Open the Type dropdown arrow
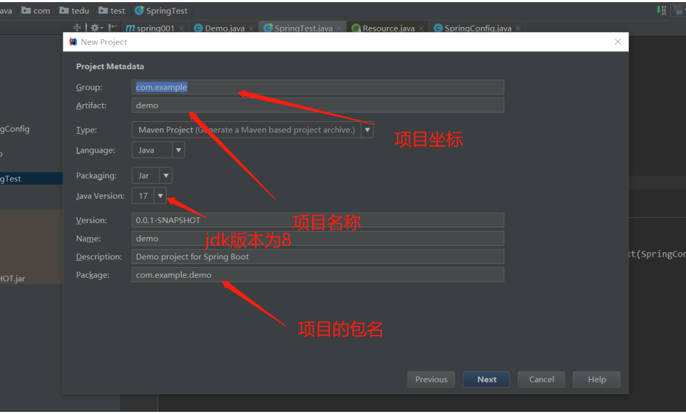 click(x=367, y=130)
